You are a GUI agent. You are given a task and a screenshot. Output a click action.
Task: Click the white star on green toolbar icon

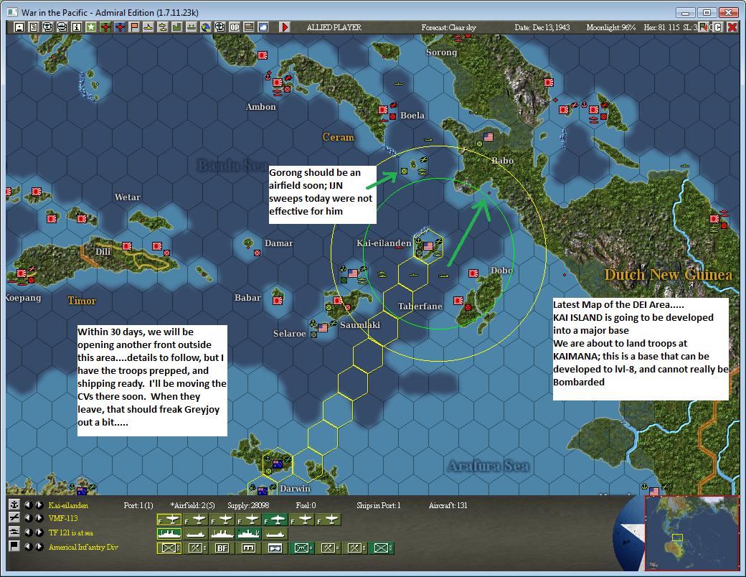click(x=90, y=27)
